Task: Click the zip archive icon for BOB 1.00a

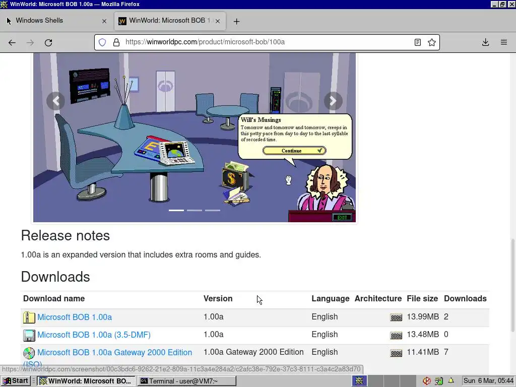Action: 29,317
